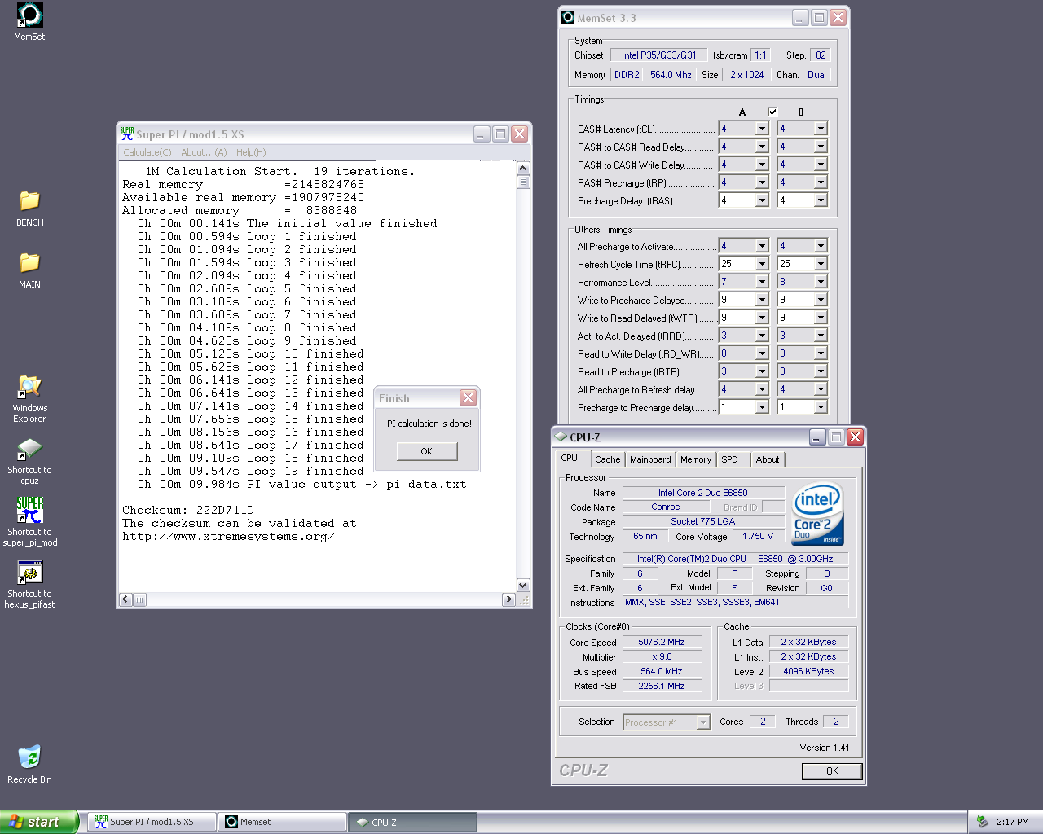Toggle the A/B channel link checkbox in MemSet
The height and width of the screenshot is (834, 1043).
pos(772,112)
